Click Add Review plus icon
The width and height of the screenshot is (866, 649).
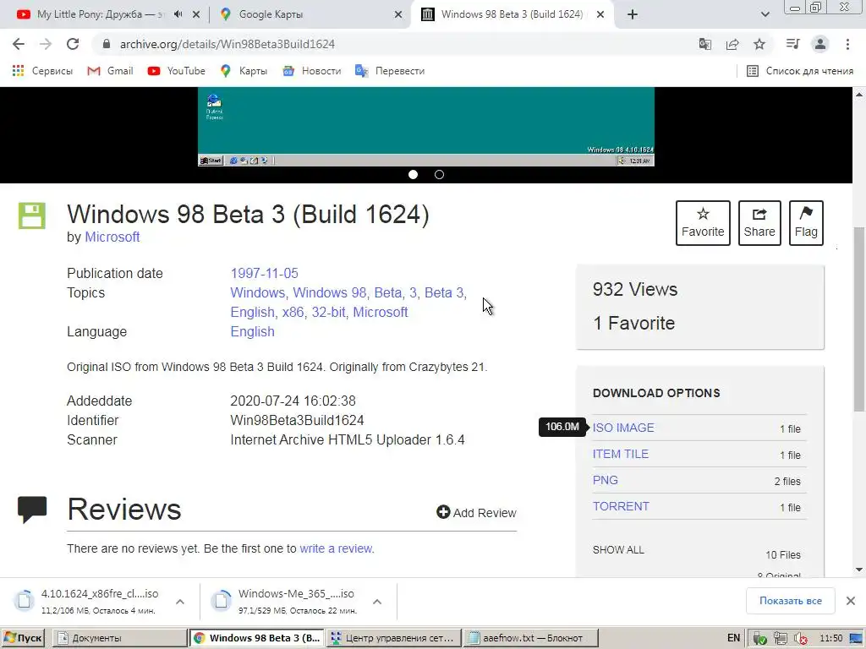click(x=443, y=512)
